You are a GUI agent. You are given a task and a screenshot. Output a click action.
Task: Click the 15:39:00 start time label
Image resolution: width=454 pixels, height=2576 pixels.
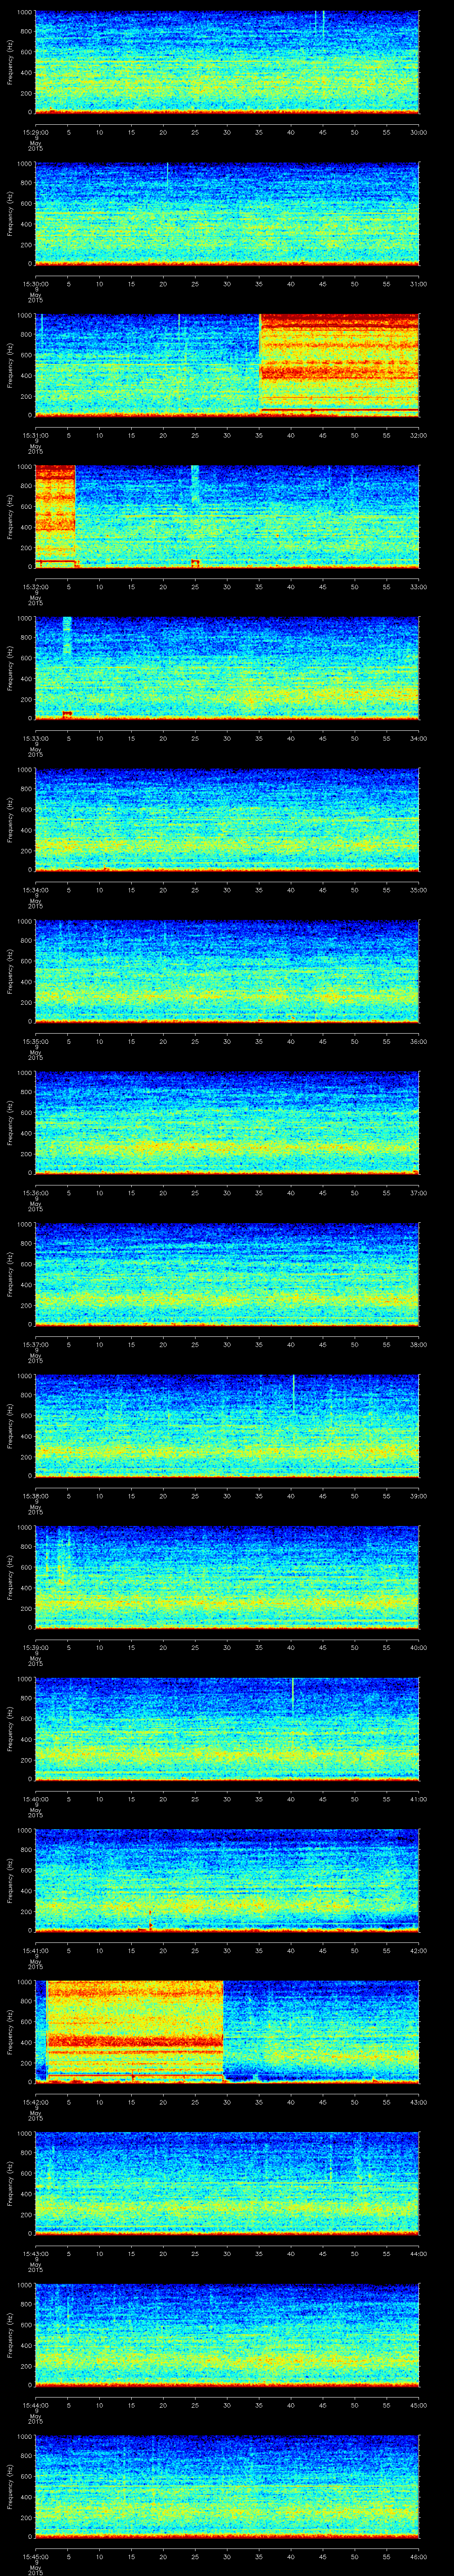pyautogui.click(x=35, y=1647)
